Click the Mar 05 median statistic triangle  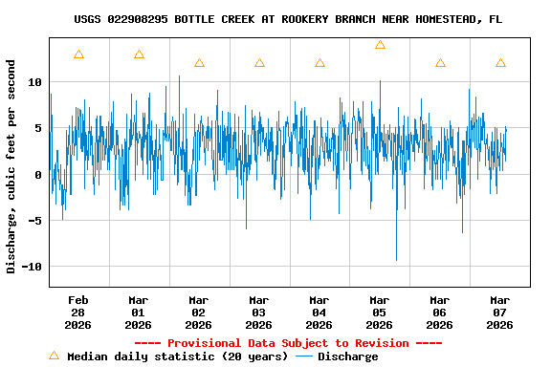pos(380,45)
